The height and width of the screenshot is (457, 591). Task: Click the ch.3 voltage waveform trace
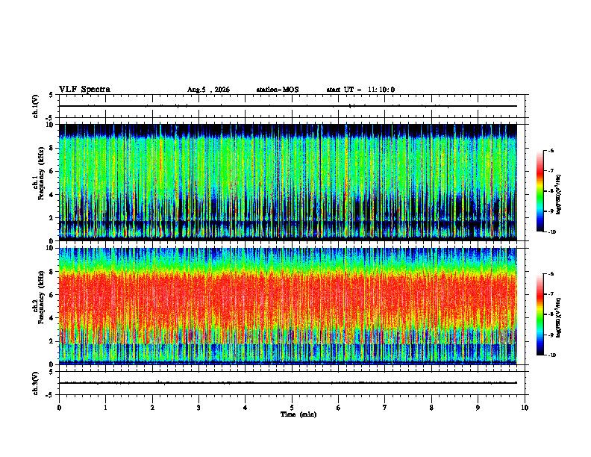[x=288, y=383]
